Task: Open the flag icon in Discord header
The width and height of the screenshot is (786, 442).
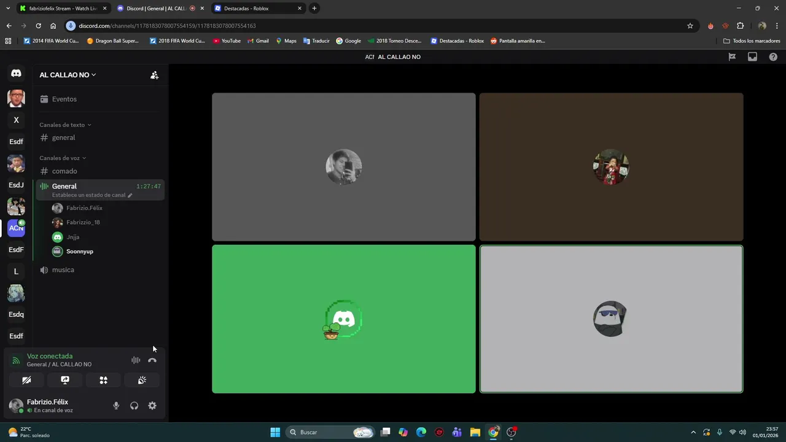Action: coord(732,57)
